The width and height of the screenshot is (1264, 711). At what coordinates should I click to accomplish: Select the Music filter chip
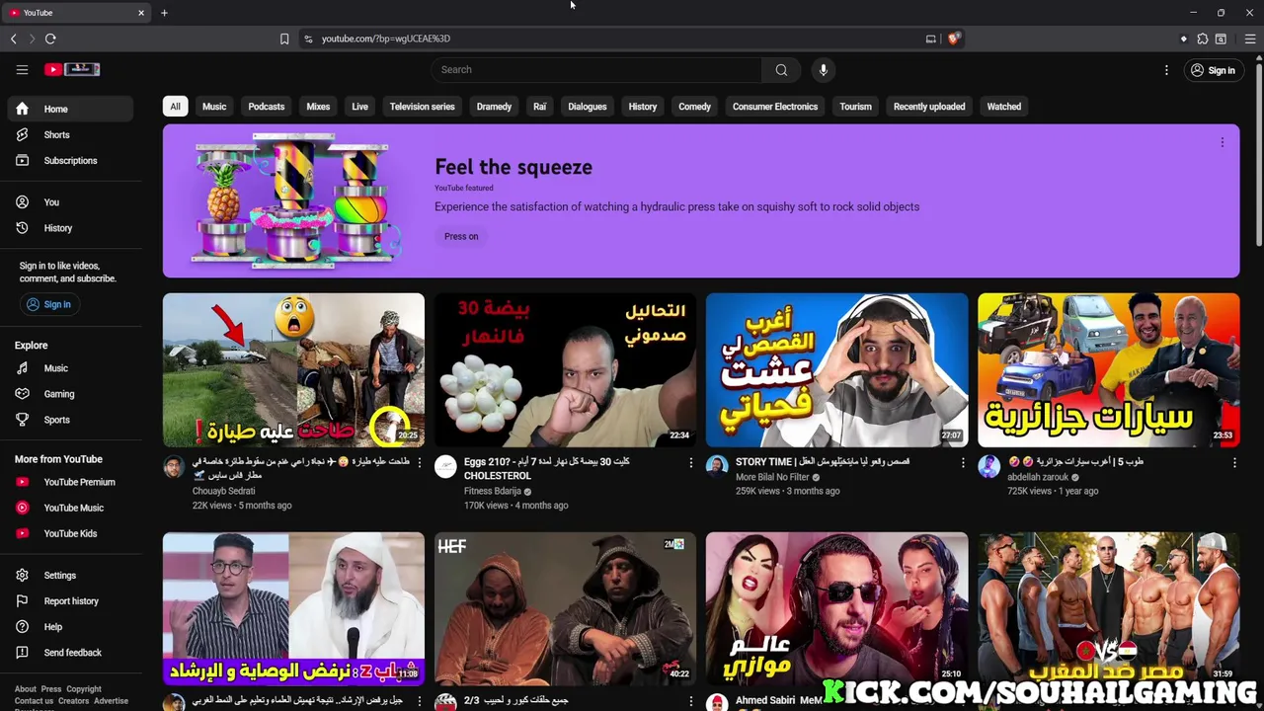click(214, 107)
